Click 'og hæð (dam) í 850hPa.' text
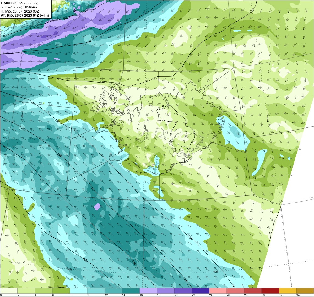 point(19,7)
